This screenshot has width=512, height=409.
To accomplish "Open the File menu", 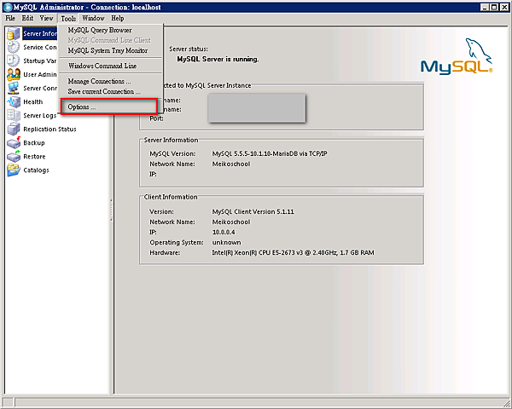I will (10, 18).
